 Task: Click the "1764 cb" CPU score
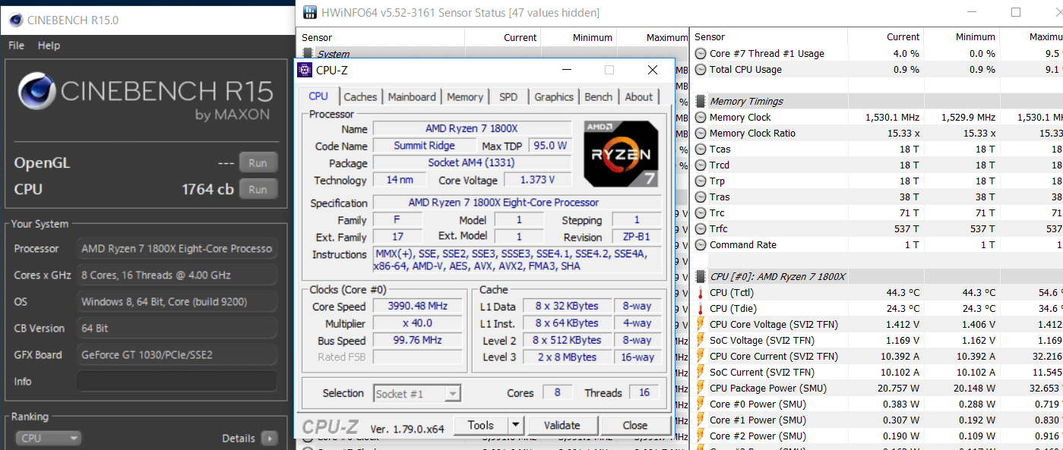pyautogui.click(x=207, y=189)
